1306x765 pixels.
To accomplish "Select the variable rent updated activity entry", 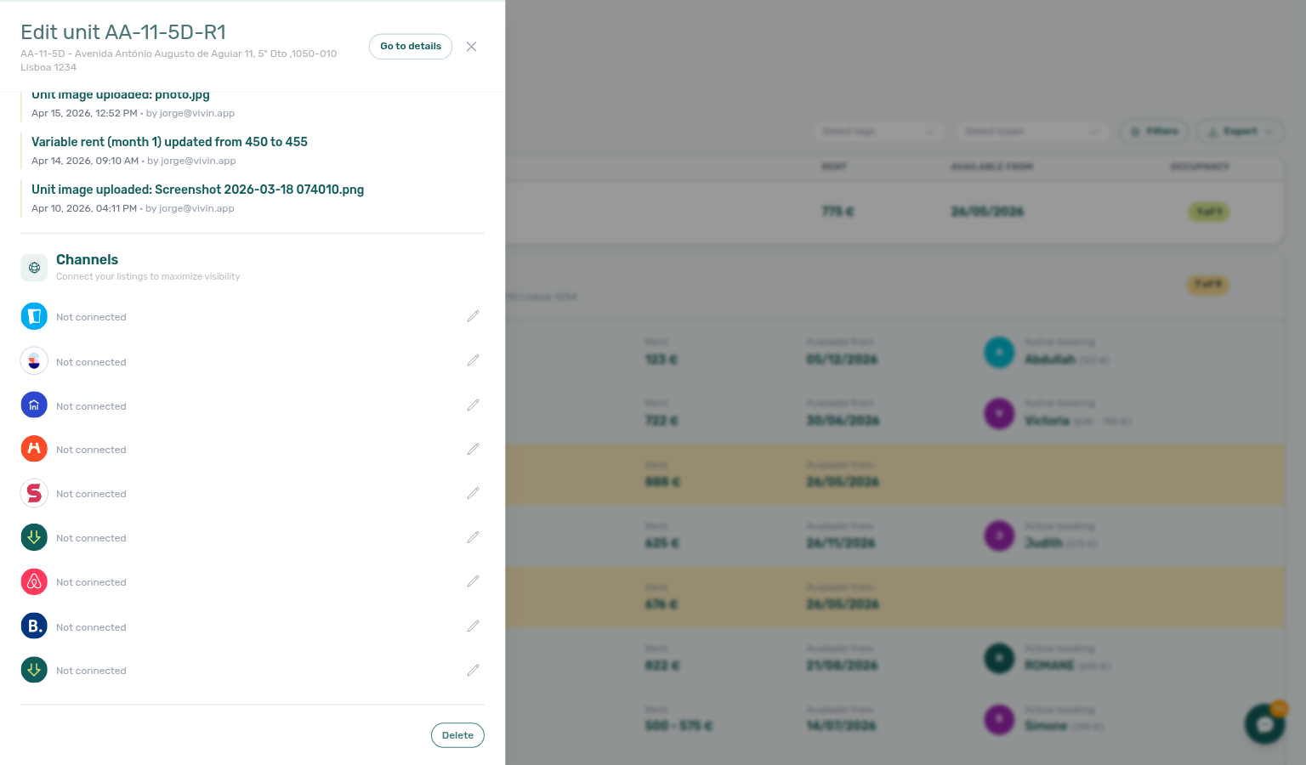I will point(169,142).
